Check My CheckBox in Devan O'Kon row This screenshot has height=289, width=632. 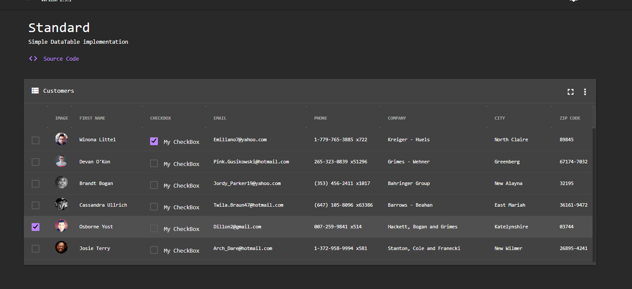coord(154,163)
